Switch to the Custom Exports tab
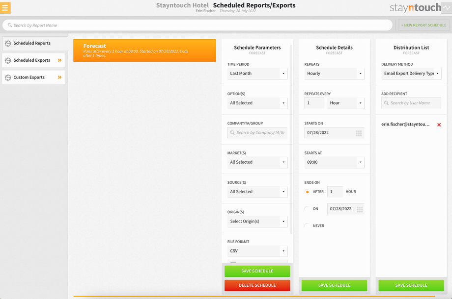The width and height of the screenshot is (452, 299). (x=33, y=77)
